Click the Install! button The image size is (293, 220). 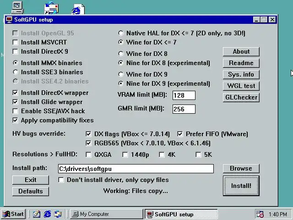pyautogui.click(x=241, y=186)
